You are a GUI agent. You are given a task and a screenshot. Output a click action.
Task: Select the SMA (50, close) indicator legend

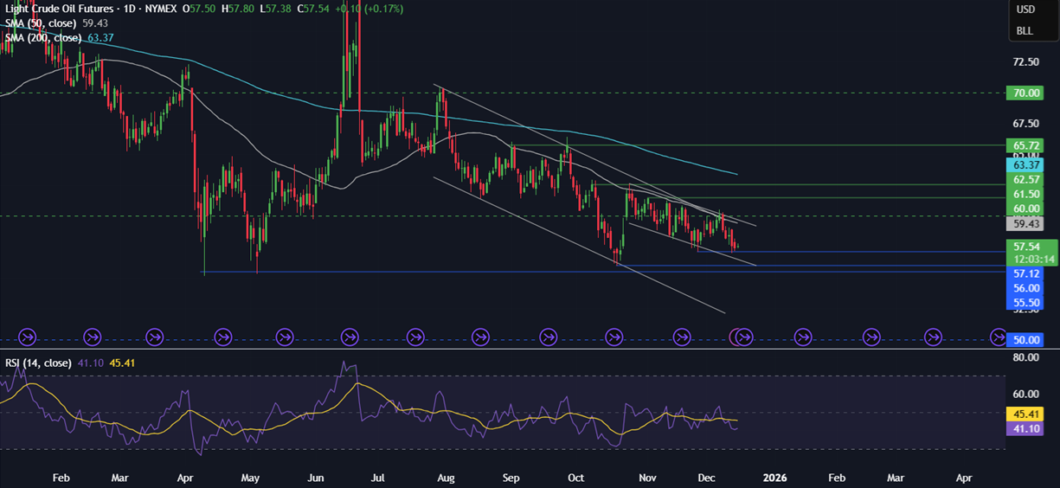point(42,23)
